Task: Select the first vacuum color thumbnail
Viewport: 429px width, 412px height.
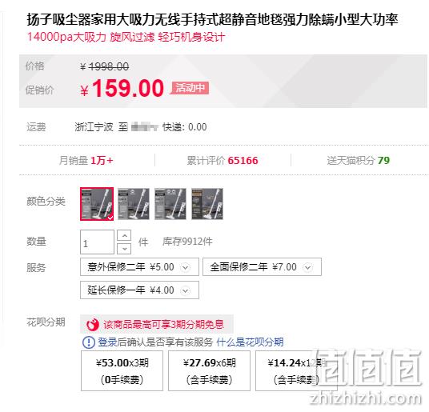Action: 97,204
